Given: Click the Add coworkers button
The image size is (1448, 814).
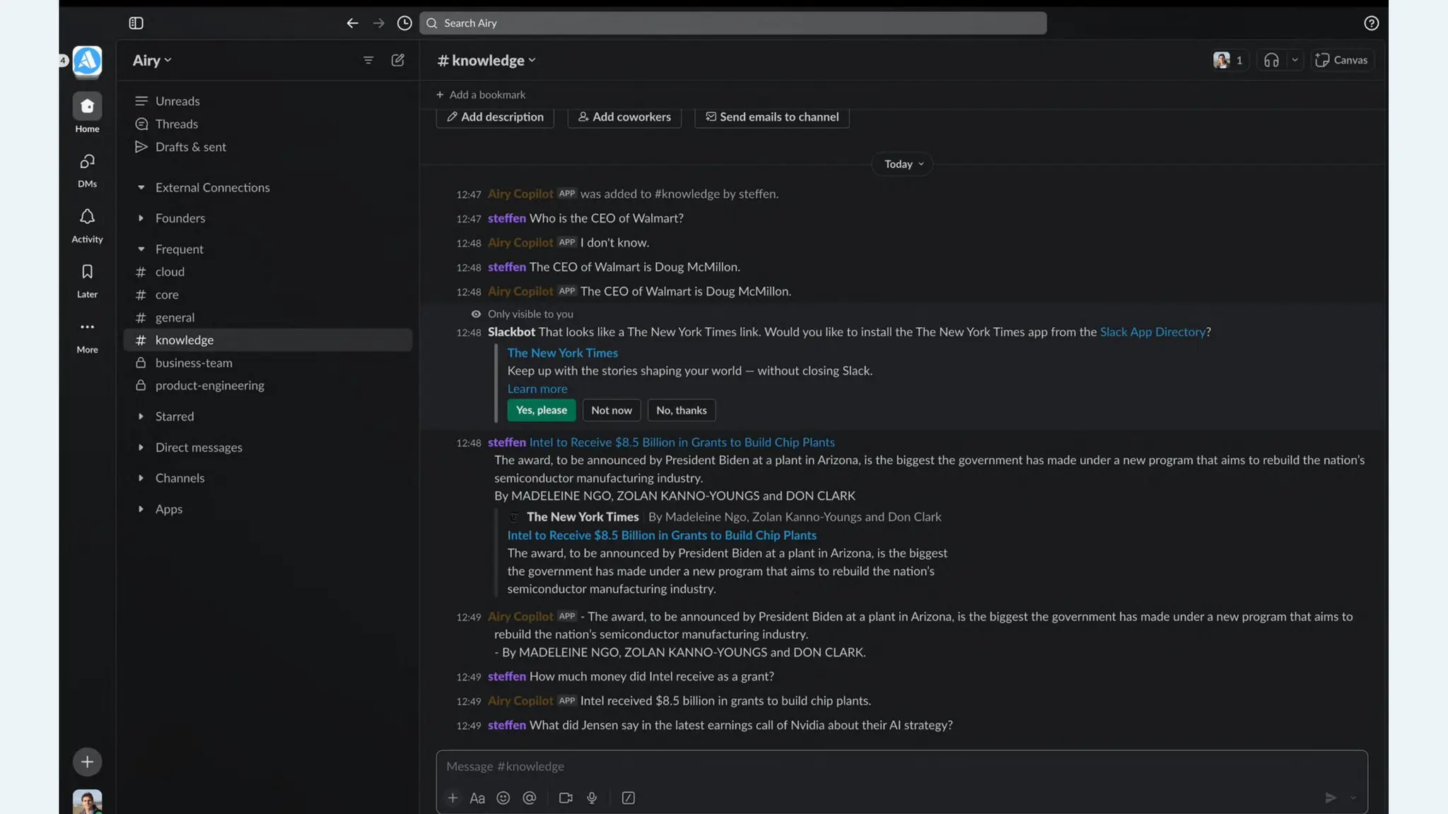Looking at the screenshot, I should click(x=624, y=117).
